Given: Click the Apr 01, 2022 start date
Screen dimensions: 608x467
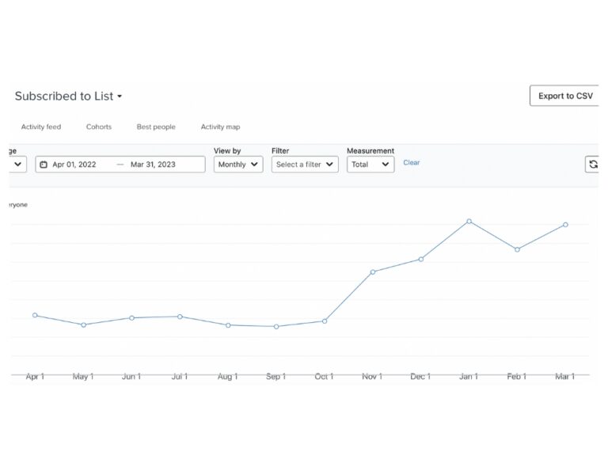Looking at the screenshot, I should pos(74,165).
